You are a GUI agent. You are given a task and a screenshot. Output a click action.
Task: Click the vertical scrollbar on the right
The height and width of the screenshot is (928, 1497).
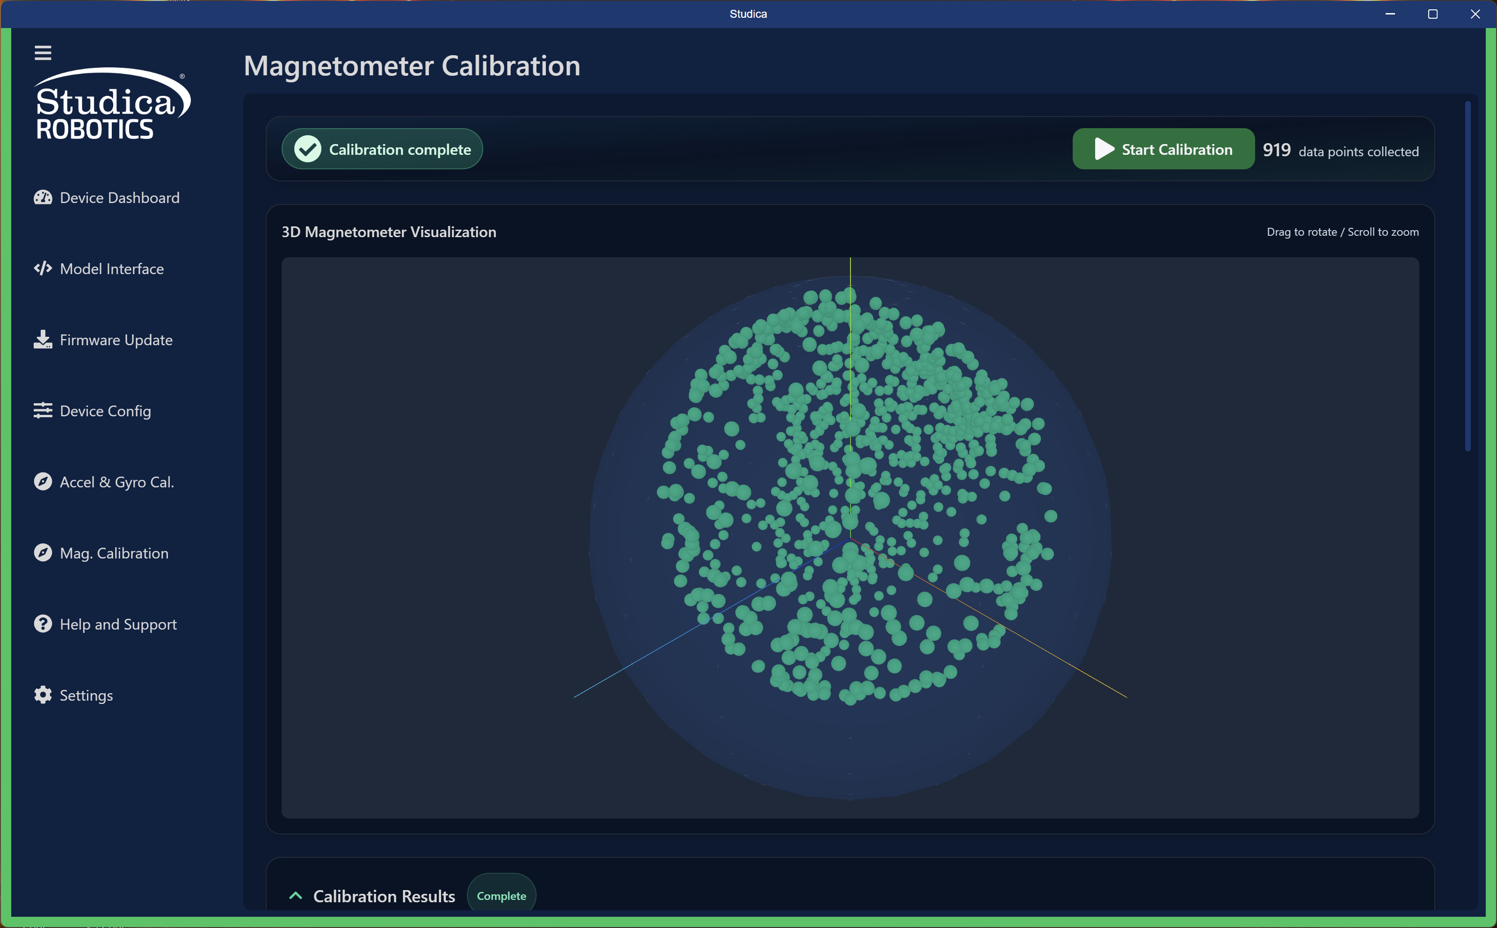coord(1468,276)
